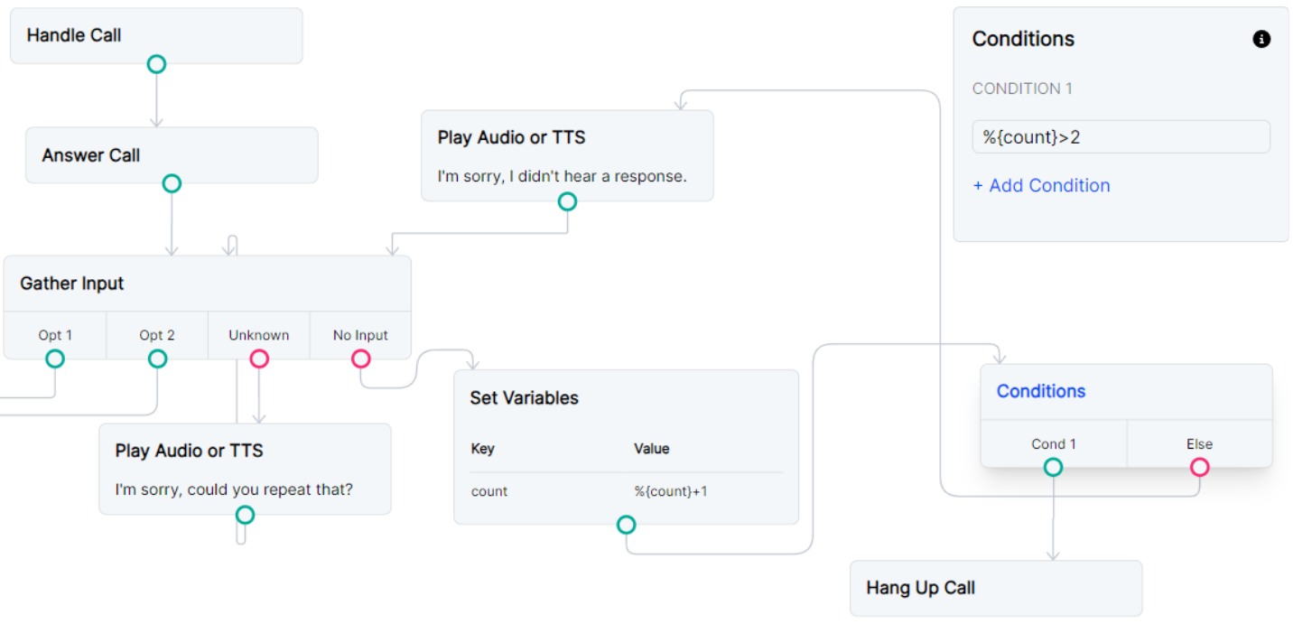The width and height of the screenshot is (1293, 624).
Task: Open the blue Conditions node title link
Action: click(1040, 391)
